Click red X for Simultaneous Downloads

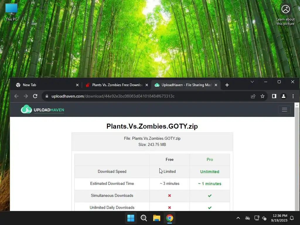[x=170, y=195]
